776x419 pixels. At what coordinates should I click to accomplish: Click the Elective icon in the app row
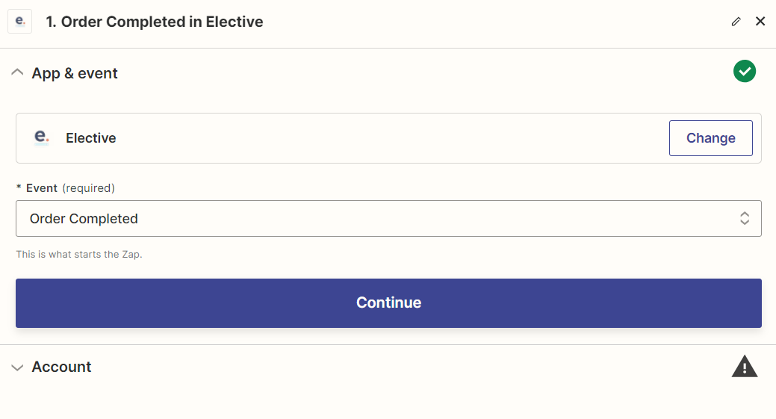(x=42, y=137)
